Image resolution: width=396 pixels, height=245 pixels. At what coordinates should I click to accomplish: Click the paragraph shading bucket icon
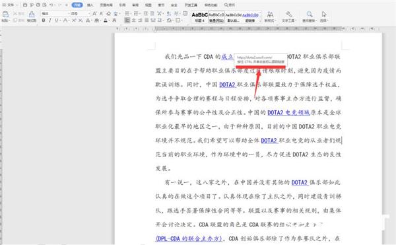[170, 20]
